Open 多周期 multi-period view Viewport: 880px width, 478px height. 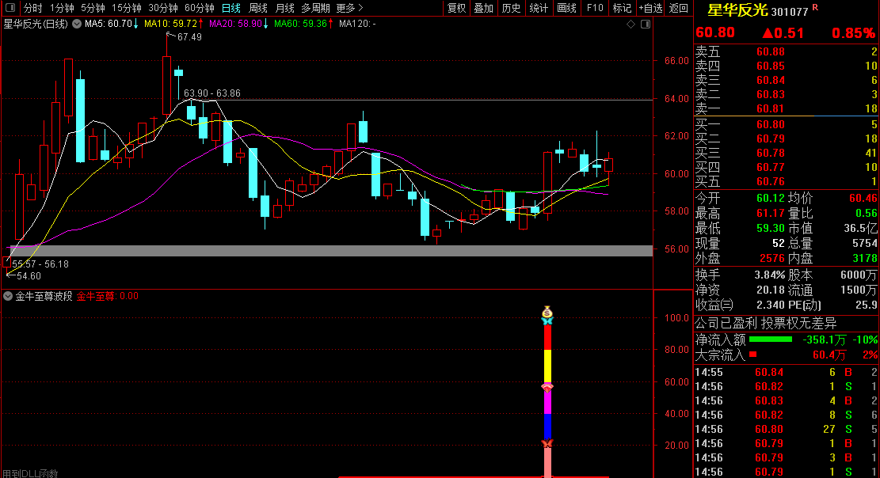315,8
